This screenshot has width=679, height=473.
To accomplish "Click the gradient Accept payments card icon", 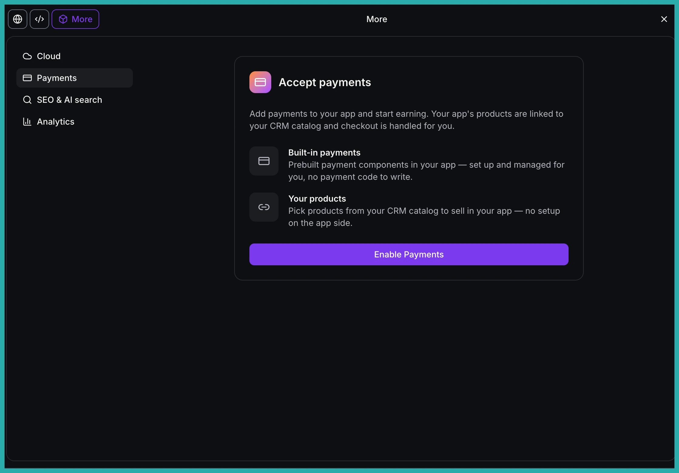I will point(260,82).
